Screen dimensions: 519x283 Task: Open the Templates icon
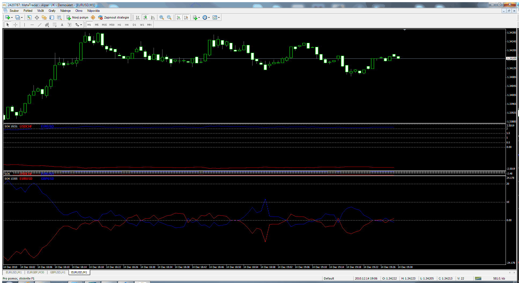point(215,17)
